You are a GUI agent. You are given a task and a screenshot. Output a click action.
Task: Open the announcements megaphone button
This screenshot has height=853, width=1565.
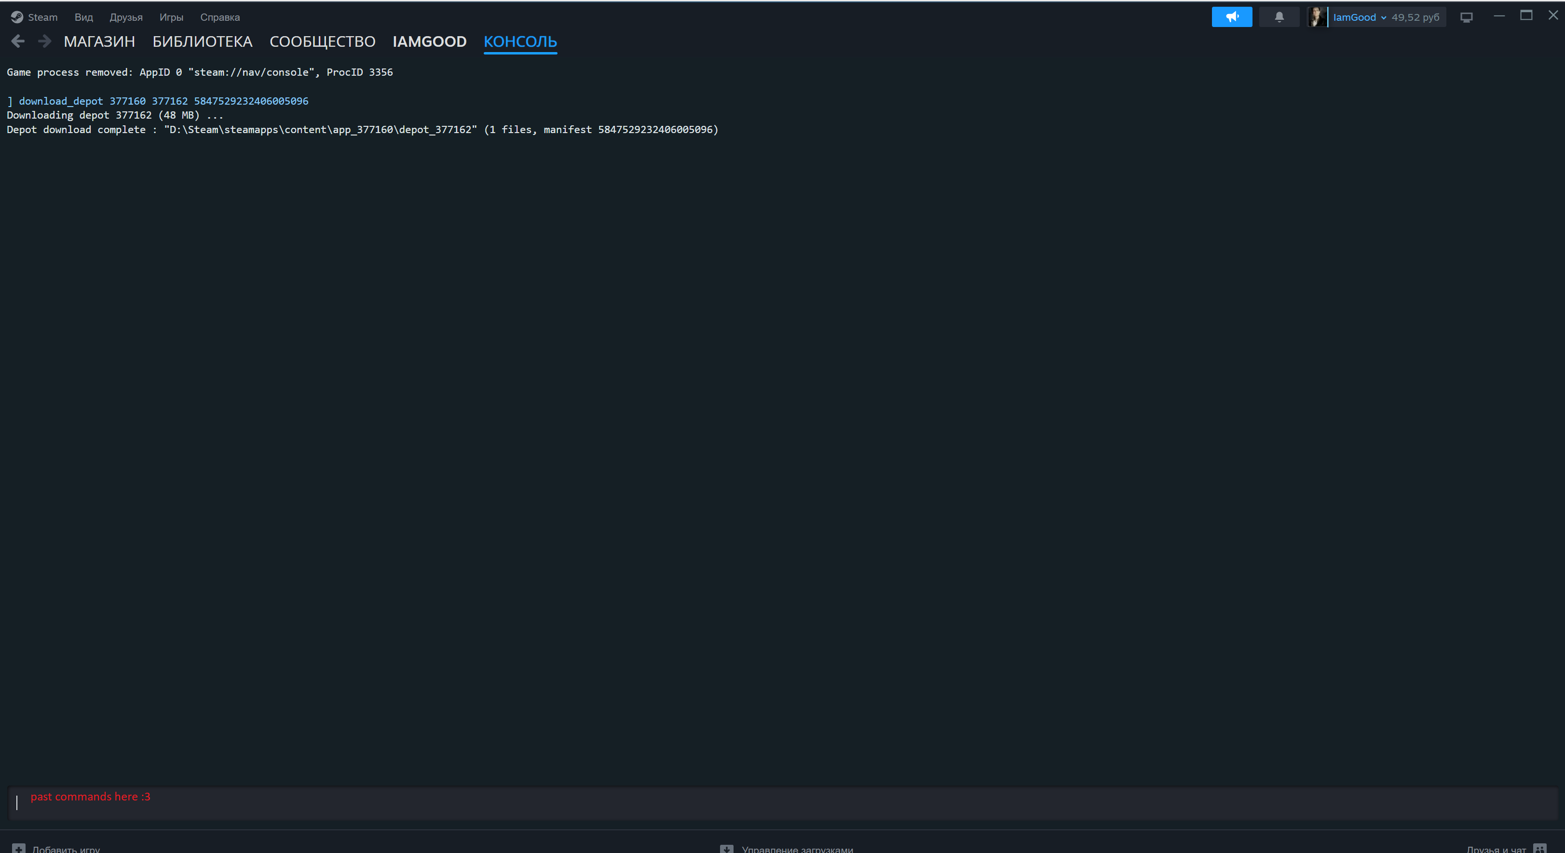click(x=1231, y=17)
